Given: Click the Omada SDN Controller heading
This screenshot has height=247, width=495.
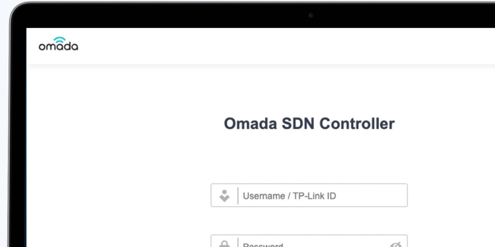Looking at the screenshot, I should 309,124.
